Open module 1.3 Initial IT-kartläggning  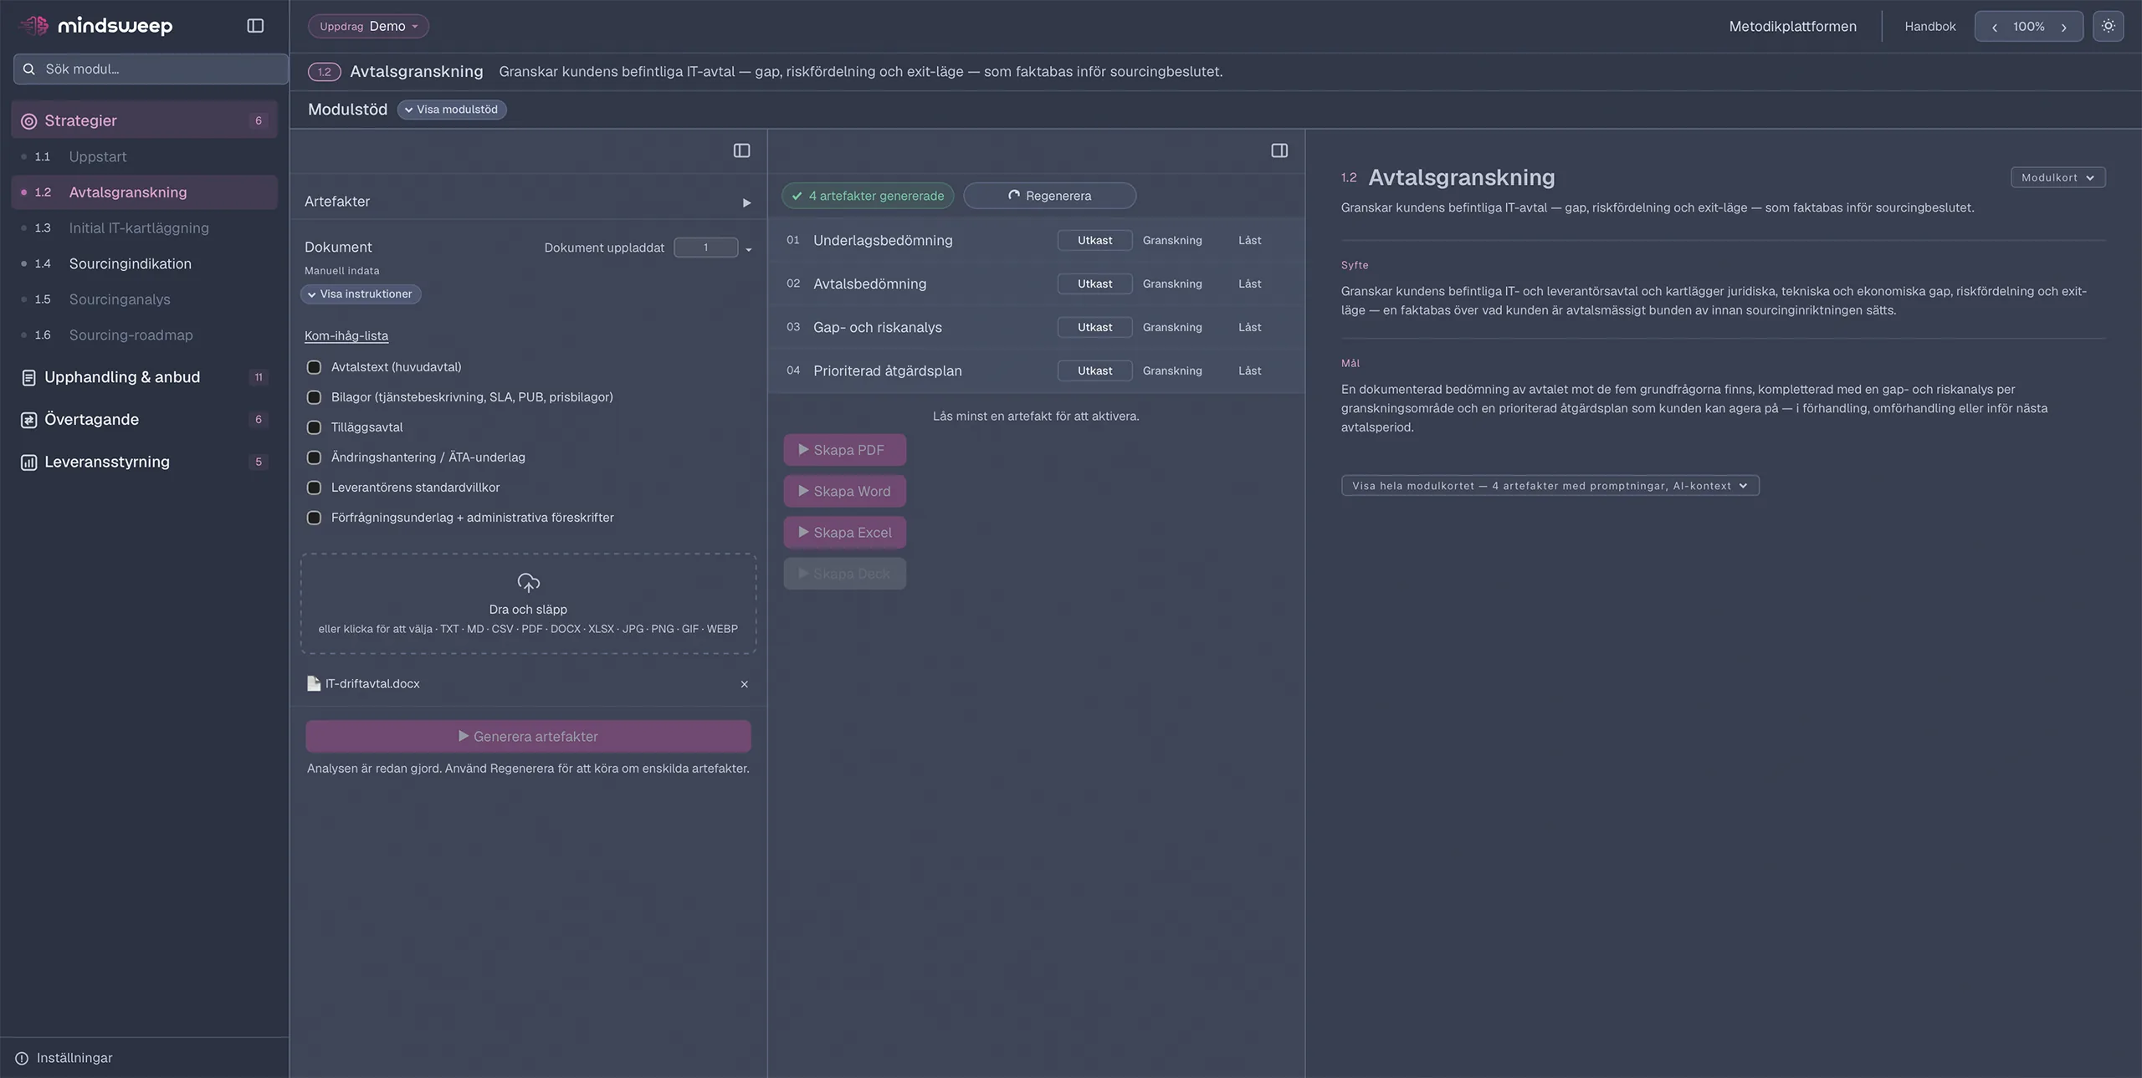pyautogui.click(x=144, y=227)
